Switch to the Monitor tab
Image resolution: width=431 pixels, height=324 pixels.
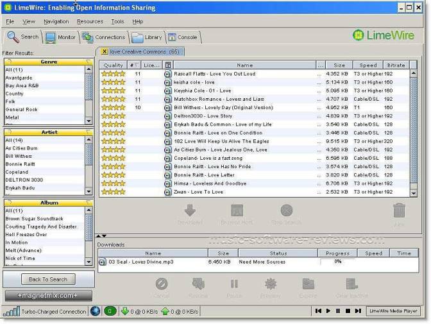[x=60, y=37]
